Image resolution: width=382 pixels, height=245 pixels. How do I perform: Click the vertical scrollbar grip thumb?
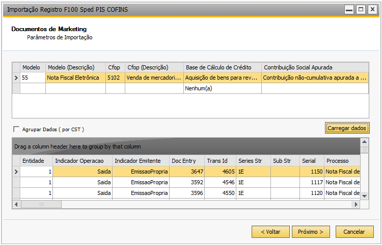(x=365, y=150)
